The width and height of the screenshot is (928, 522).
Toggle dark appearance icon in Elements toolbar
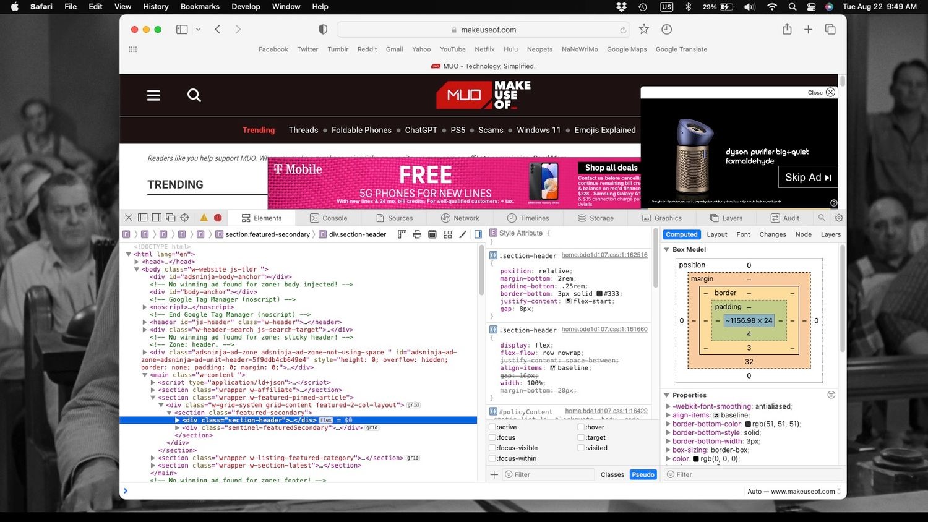pos(432,234)
